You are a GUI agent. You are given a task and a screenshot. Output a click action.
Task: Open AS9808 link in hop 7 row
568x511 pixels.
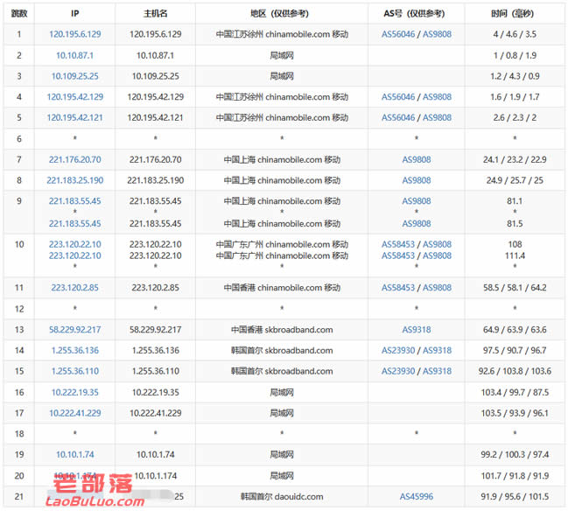tap(417, 159)
